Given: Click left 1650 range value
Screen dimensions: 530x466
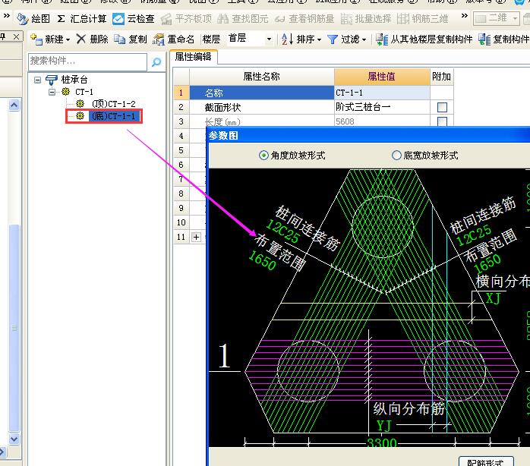Looking at the screenshot, I should point(263,260).
